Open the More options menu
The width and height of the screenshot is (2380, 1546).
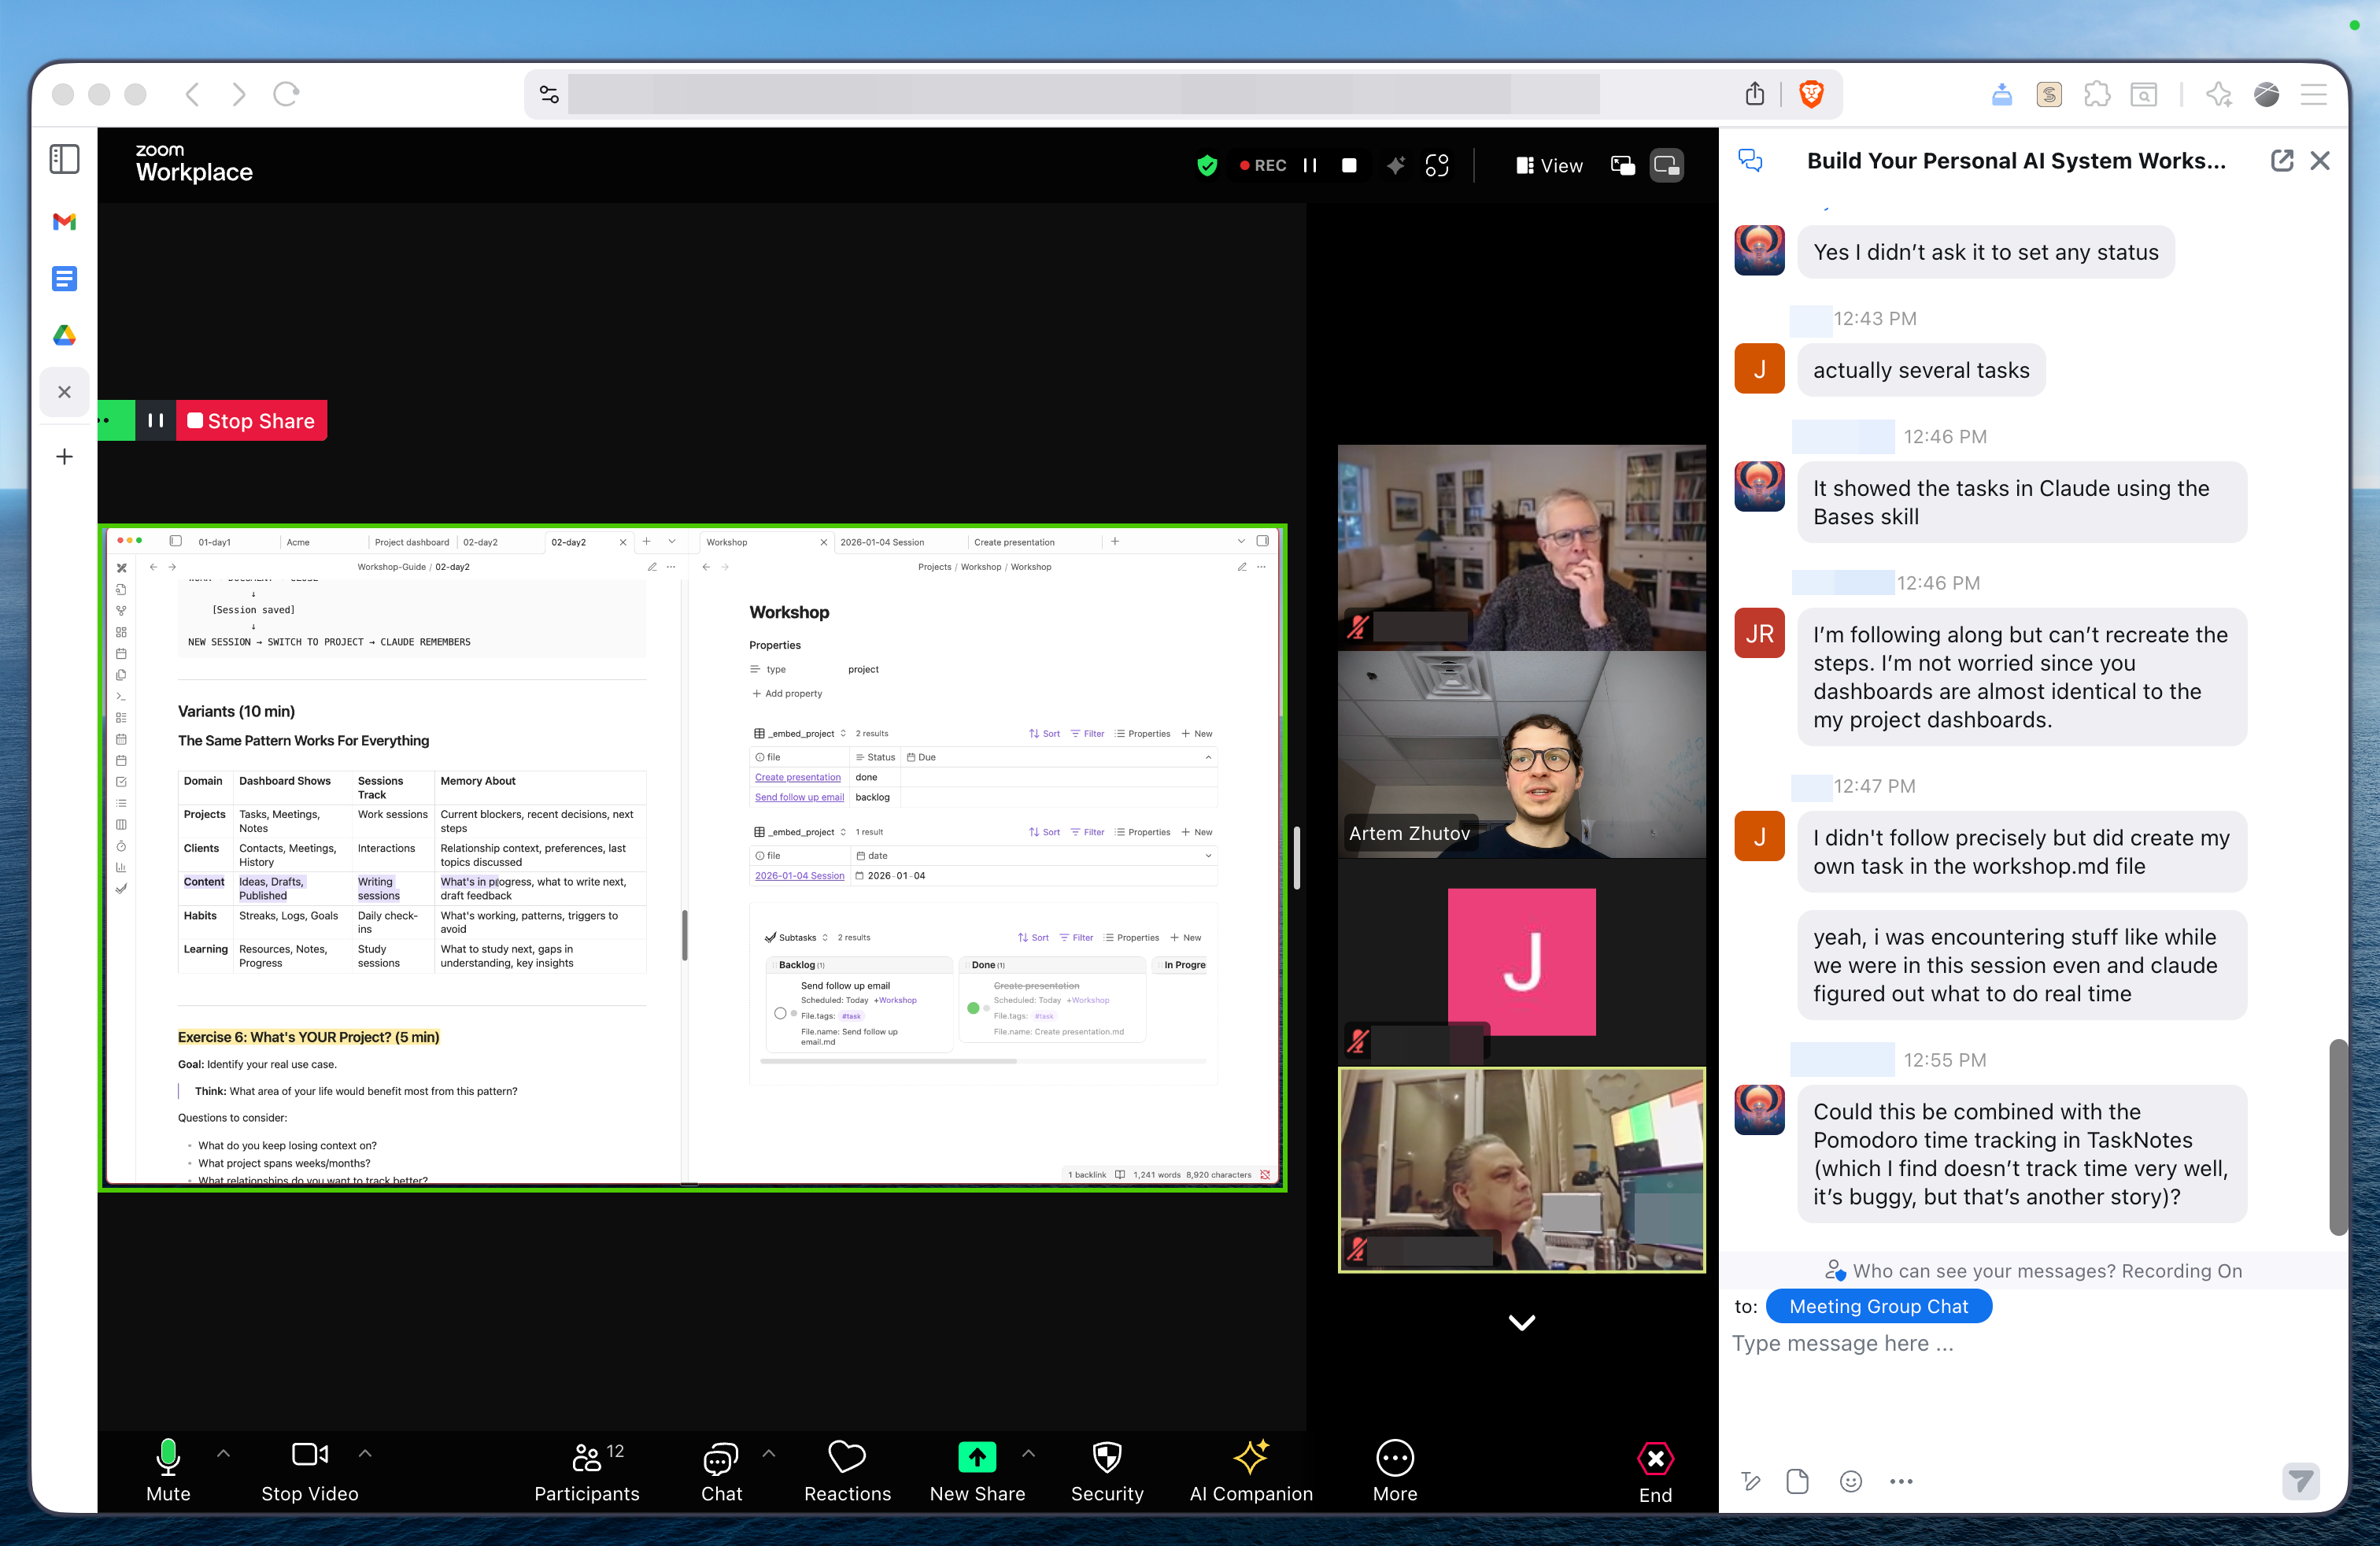1394,1457
